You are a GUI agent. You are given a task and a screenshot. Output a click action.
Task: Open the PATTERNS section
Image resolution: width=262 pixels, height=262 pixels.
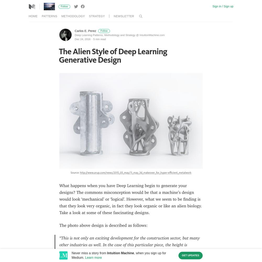[x=50, y=16]
